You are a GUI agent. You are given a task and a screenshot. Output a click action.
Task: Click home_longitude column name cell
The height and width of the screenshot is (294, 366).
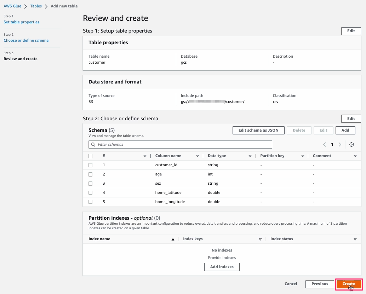(x=170, y=202)
